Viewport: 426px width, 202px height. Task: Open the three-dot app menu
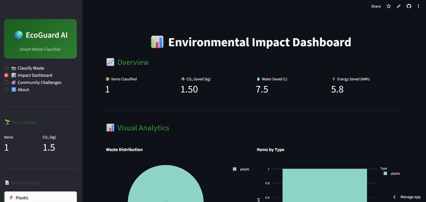pyautogui.click(x=419, y=6)
